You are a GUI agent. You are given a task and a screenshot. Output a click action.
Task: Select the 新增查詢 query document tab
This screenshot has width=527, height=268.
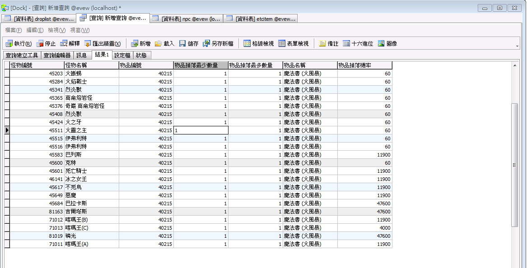click(113, 18)
